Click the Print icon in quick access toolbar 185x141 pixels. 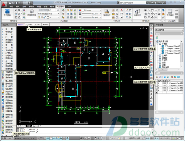[29, 3]
